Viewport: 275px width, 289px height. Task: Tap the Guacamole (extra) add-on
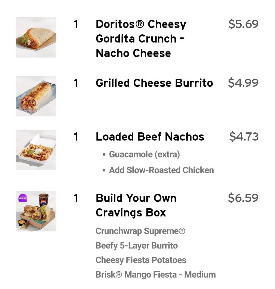click(x=144, y=154)
